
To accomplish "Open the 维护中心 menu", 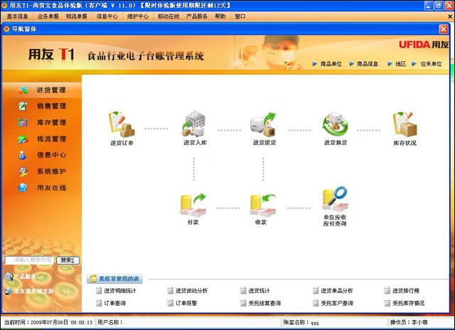I will point(137,16).
